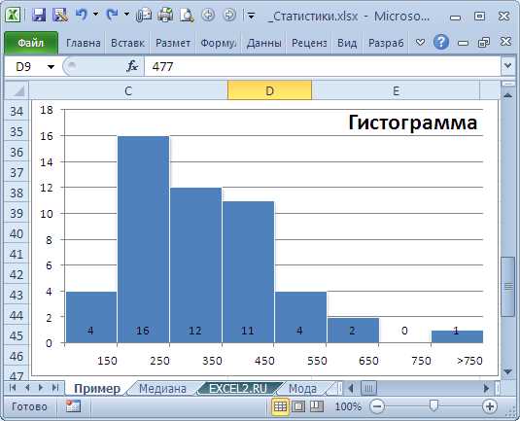The image size is (520, 421).
Task: Click the Save floppy disk icon
Action: pyautogui.click(x=39, y=15)
